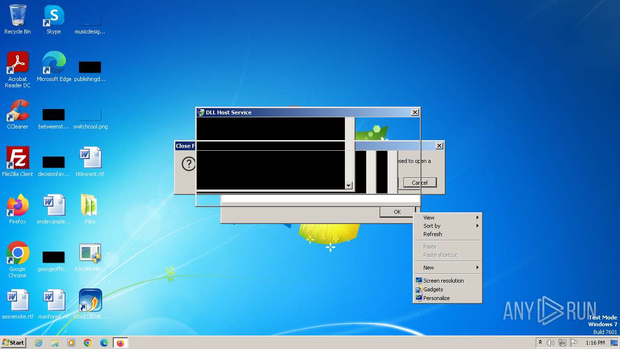Select the switchcool.png file icon
Viewport: 620px width, 349px height.
point(90,119)
